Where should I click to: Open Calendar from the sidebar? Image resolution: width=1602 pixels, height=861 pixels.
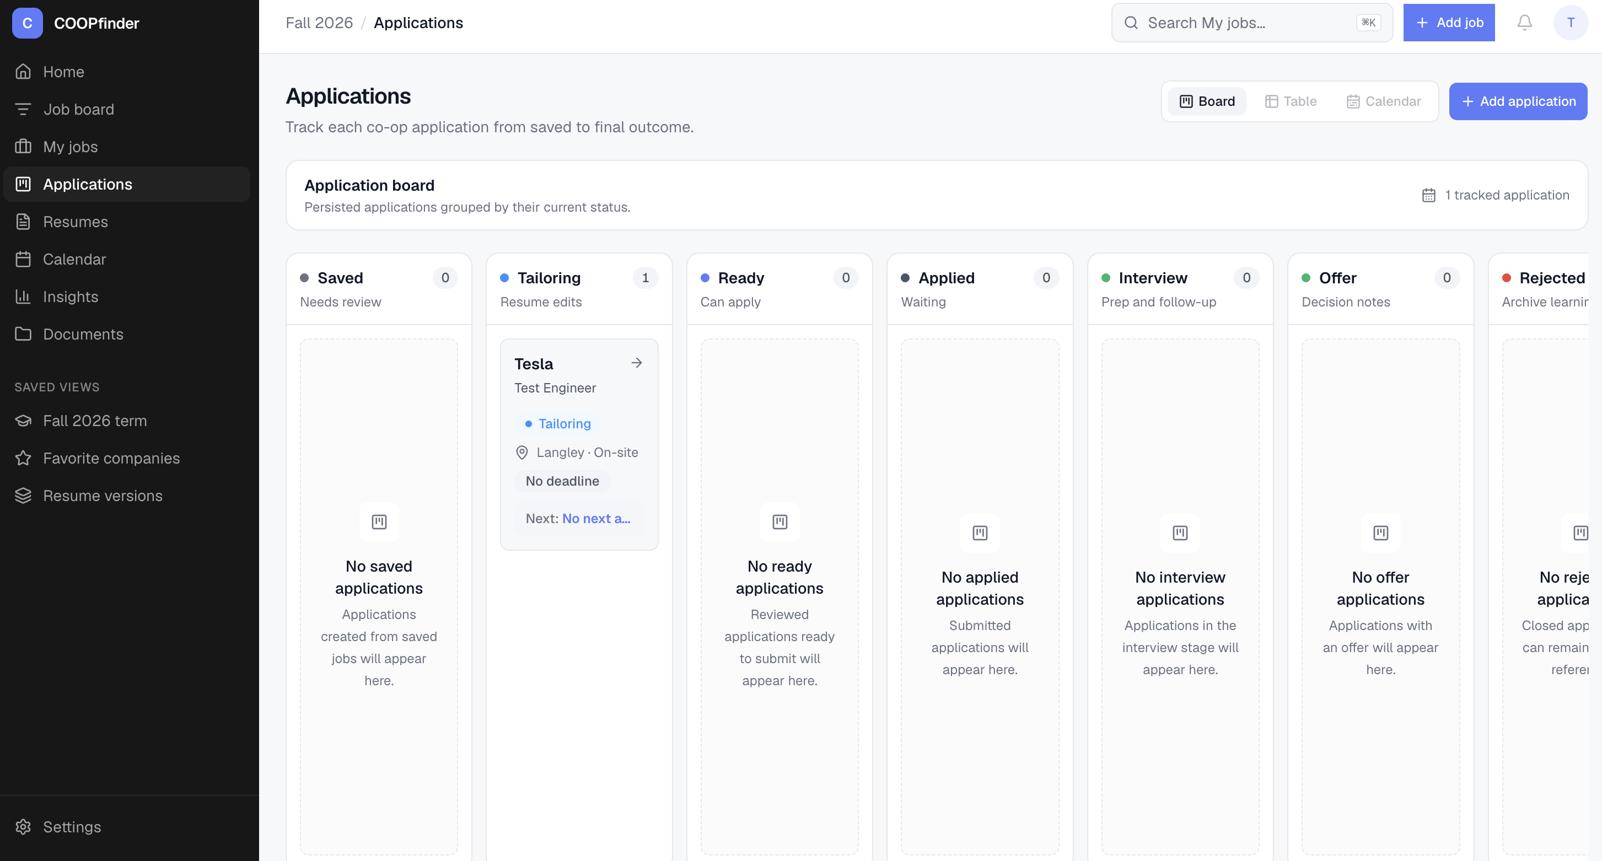tap(127, 259)
